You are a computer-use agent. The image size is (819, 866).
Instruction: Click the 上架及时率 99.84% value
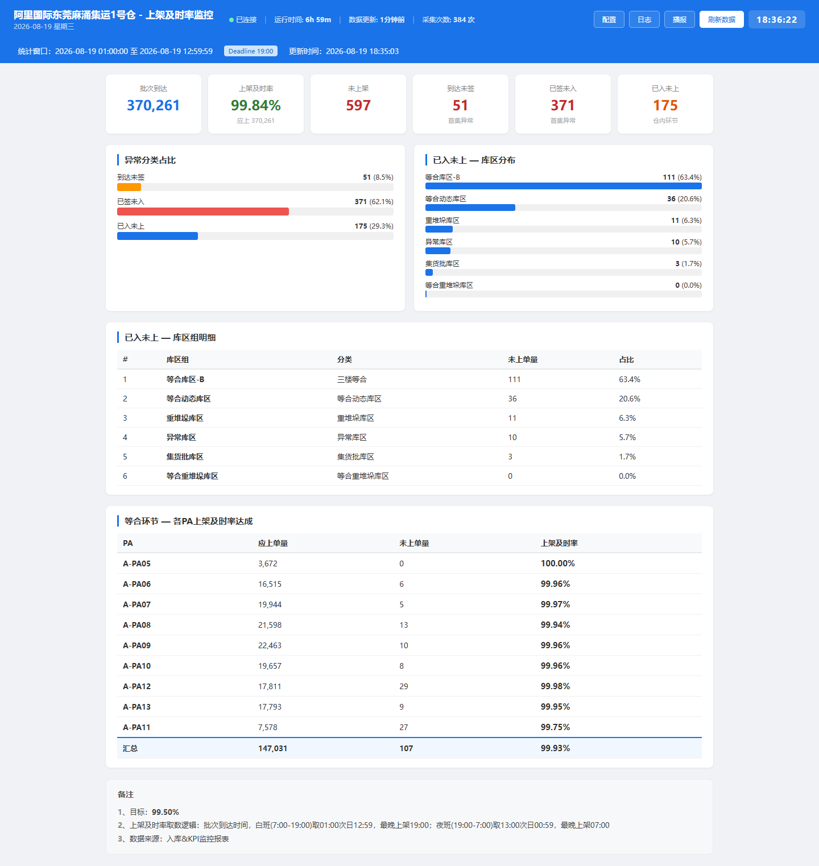click(x=256, y=105)
